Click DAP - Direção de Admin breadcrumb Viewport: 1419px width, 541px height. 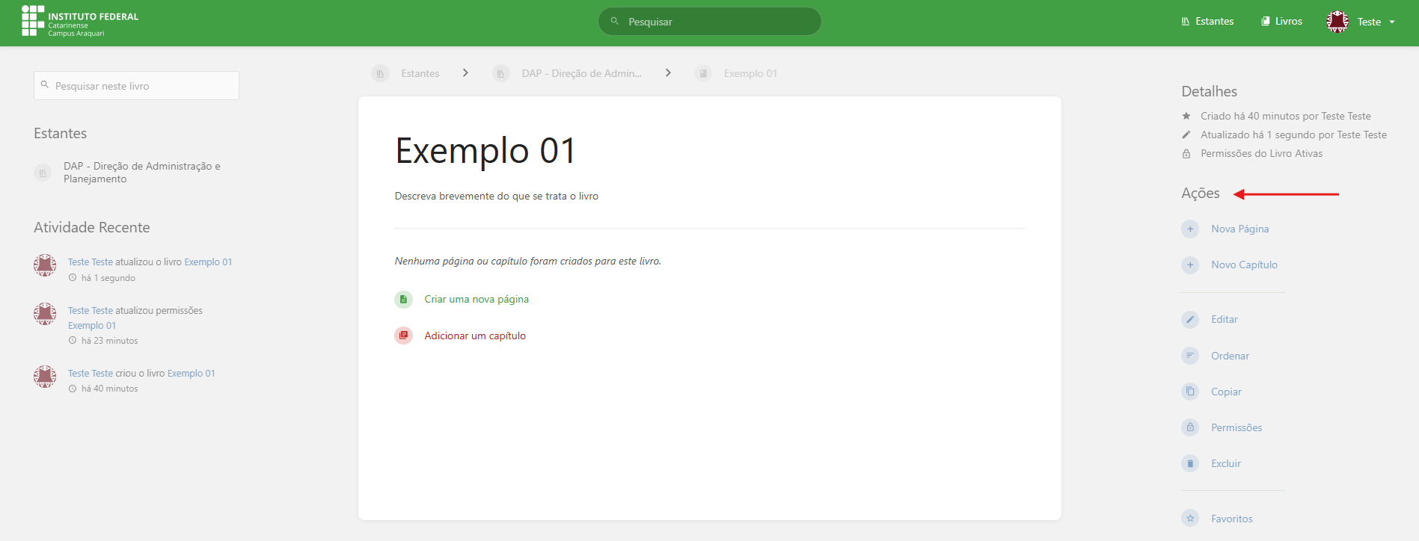(580, 73)
